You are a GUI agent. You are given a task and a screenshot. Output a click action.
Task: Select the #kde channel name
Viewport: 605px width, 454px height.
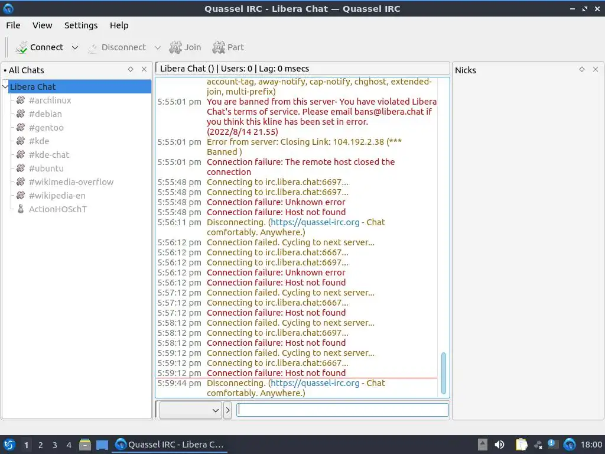coord(39,141)
